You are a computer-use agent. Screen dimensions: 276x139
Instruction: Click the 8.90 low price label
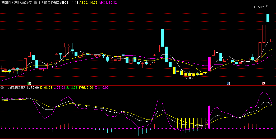click(192, 78)
